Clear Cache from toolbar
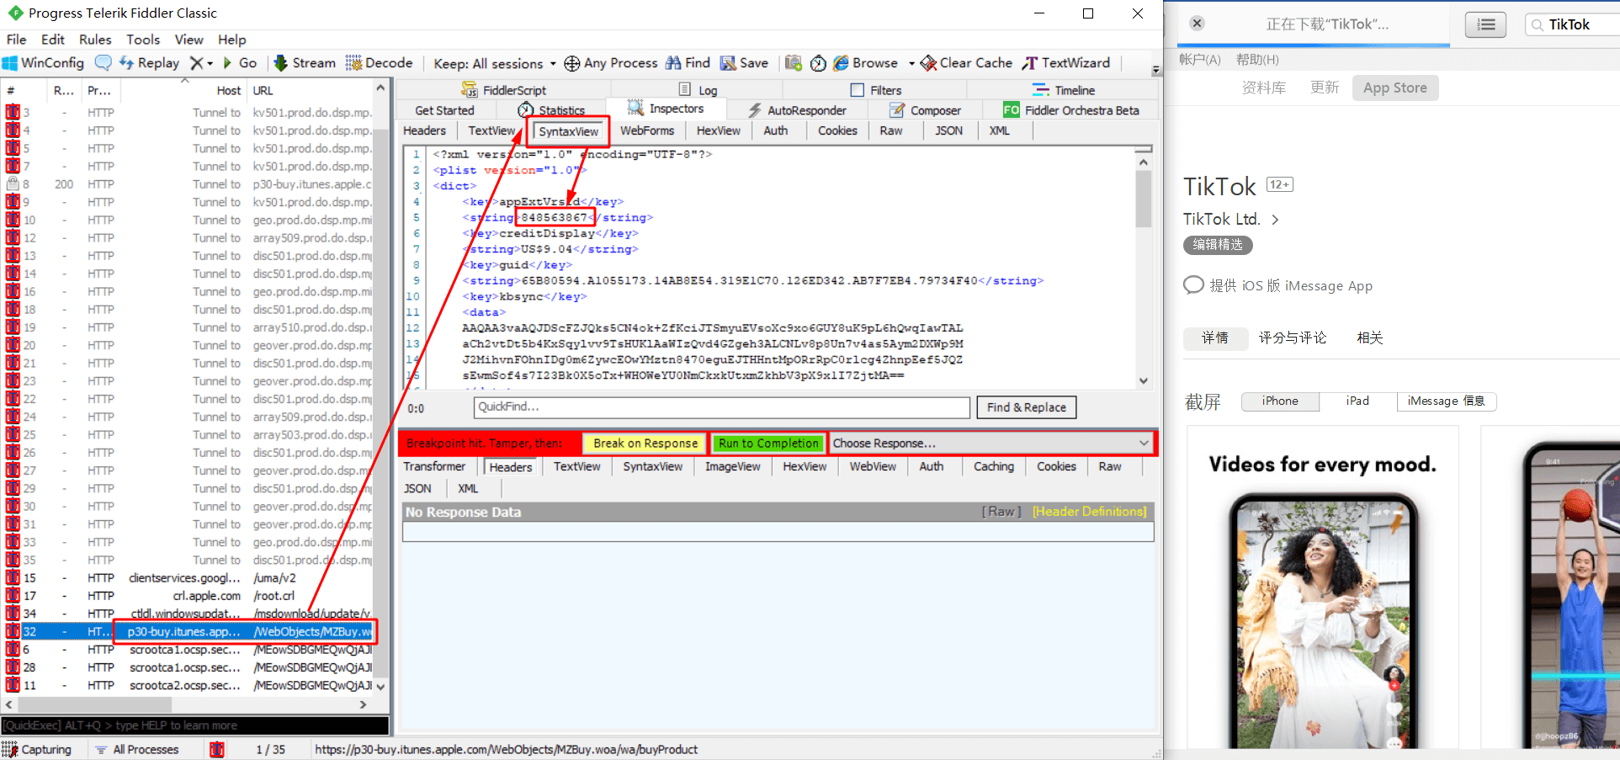Screen dimensions: 1620x760 pos(966,63)
